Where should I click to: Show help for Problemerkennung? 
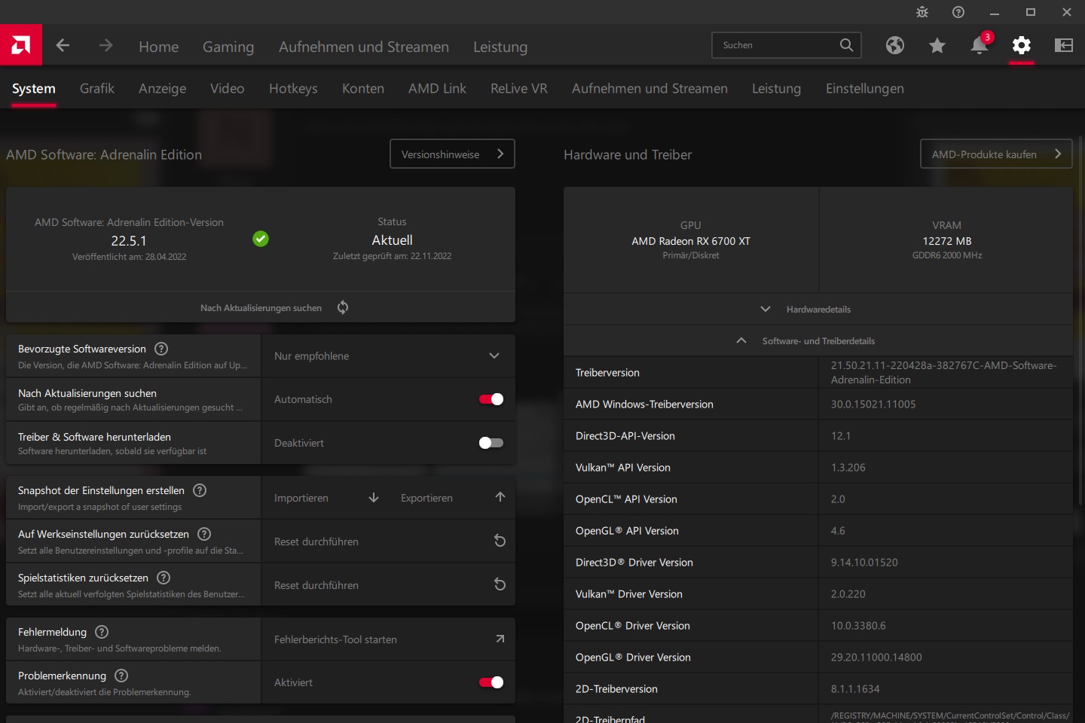pos(121,676)
